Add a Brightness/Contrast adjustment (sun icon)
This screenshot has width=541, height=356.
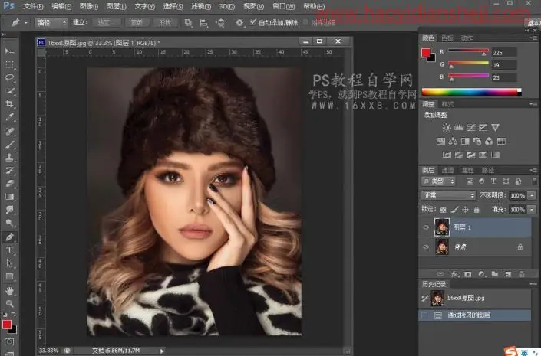coord(447,128)
